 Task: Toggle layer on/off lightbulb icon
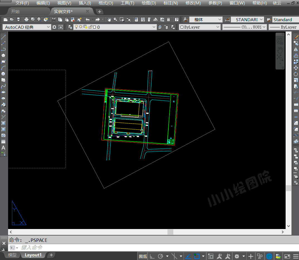click(x=76, y=27)
